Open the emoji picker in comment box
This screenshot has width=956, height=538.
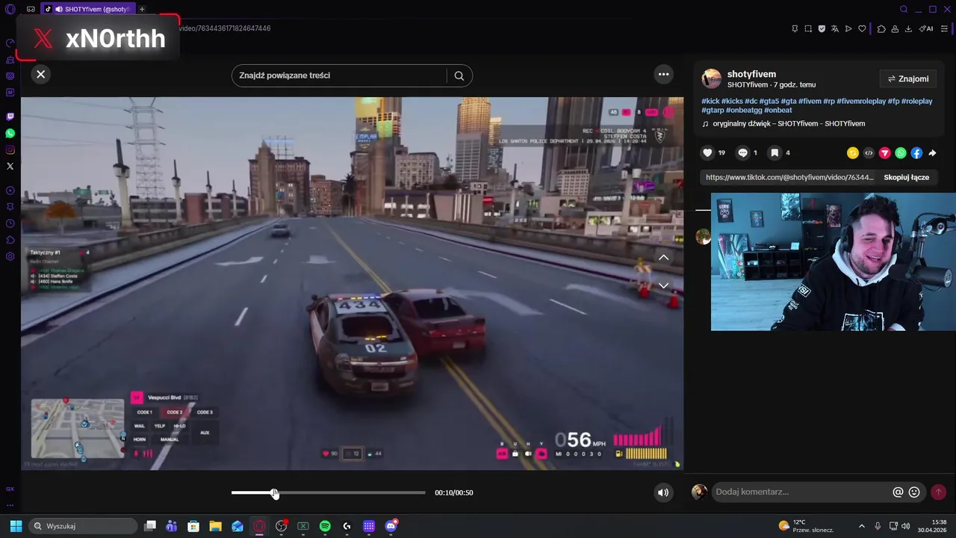pyautogui.click(x=914, y=492)
